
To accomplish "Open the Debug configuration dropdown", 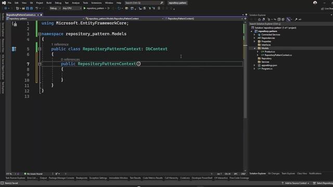I will click(x=55, y=8).
